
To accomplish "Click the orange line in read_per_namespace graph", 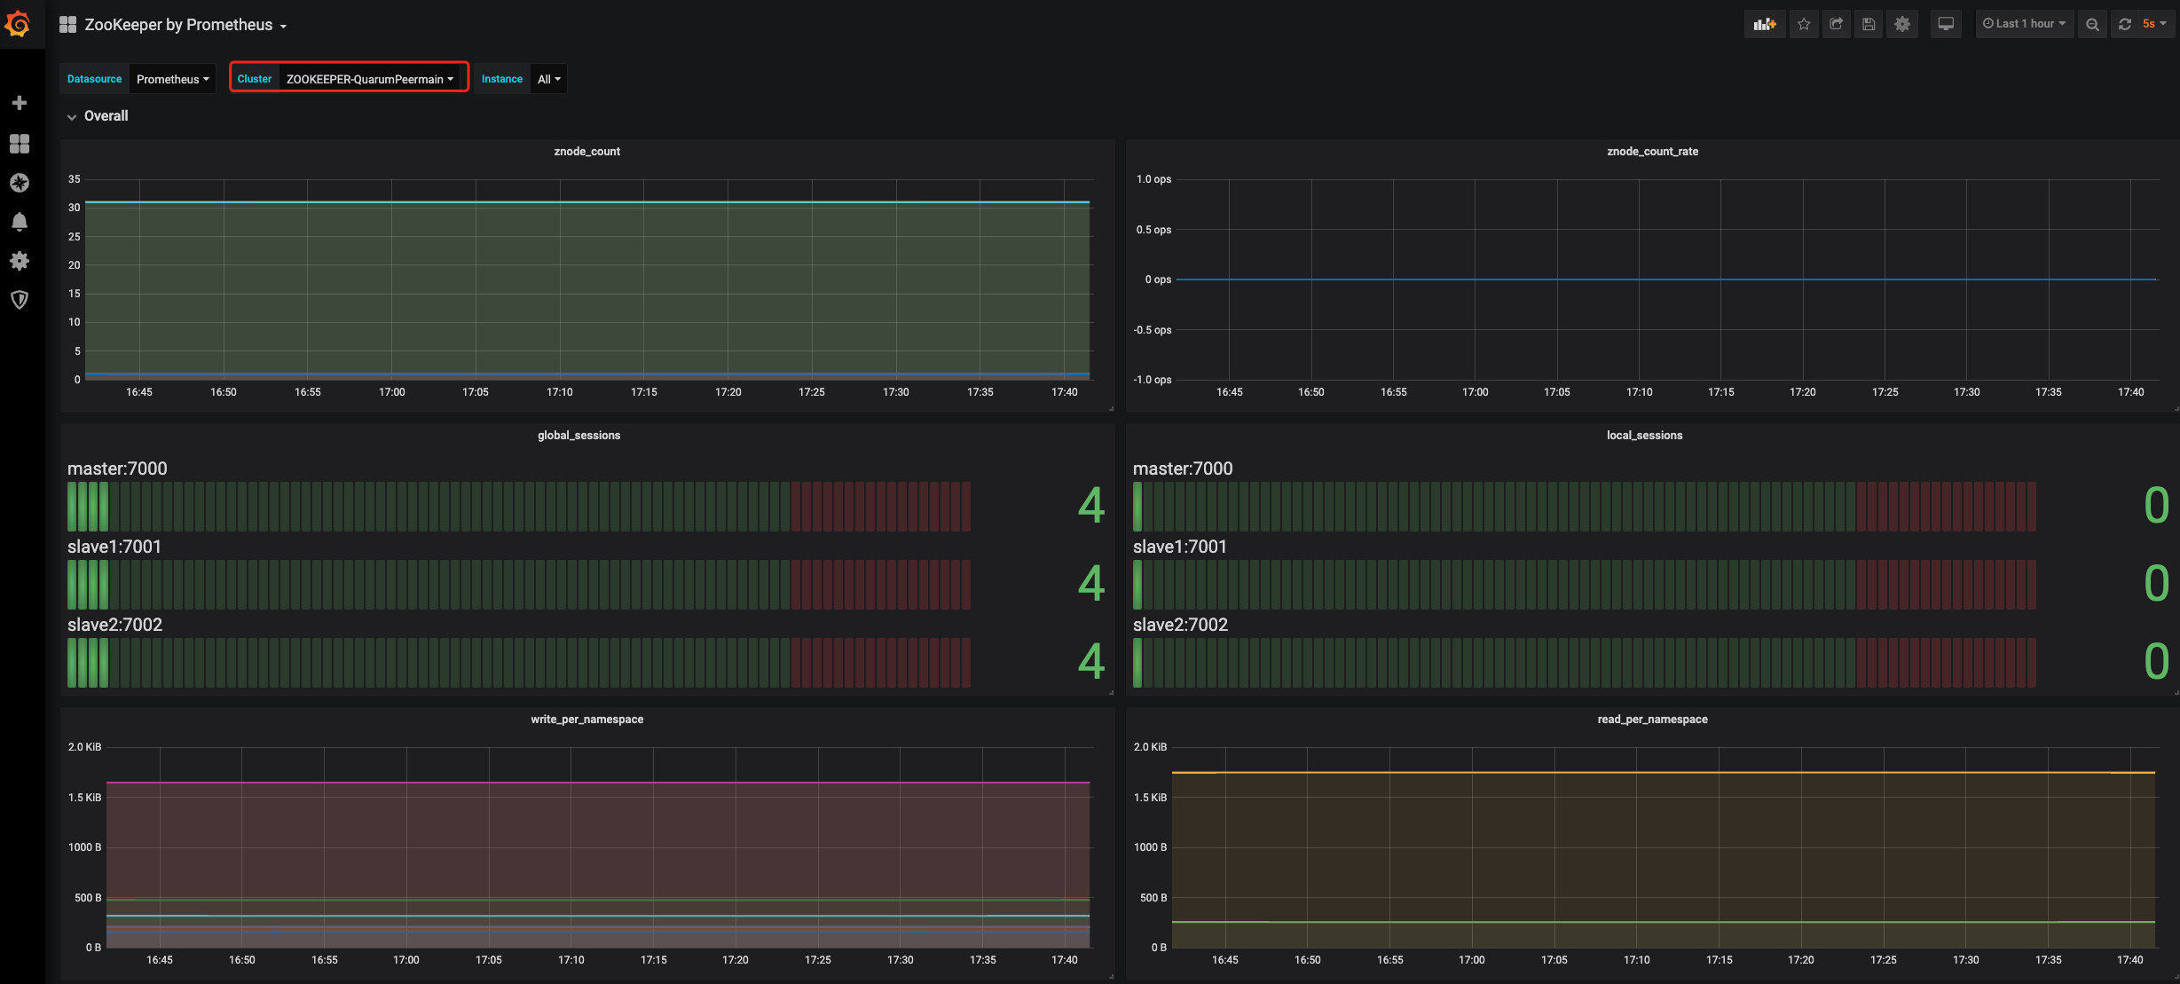I will point(1664,773).
